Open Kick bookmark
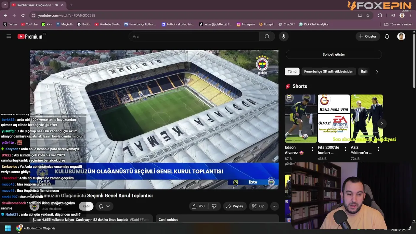The height and width of the screenshot is (234, 416). coord(47,24)
